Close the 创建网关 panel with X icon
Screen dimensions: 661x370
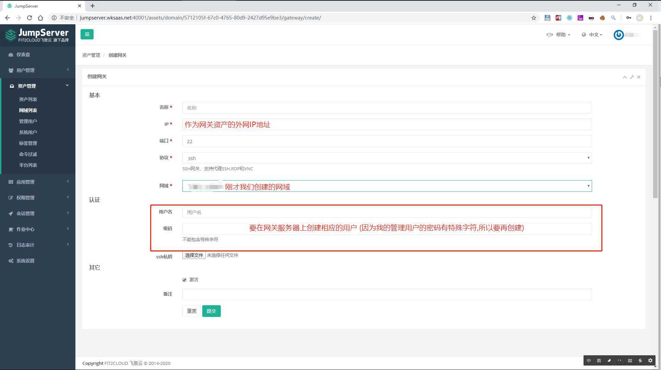click(639, 77)
